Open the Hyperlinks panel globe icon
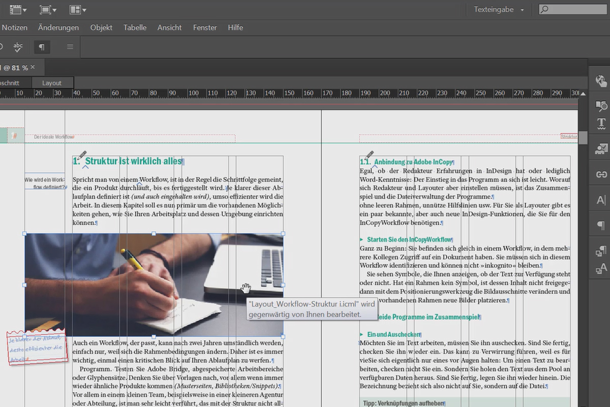The height and width of the screenshot is (407, 610). coord(601,81)
